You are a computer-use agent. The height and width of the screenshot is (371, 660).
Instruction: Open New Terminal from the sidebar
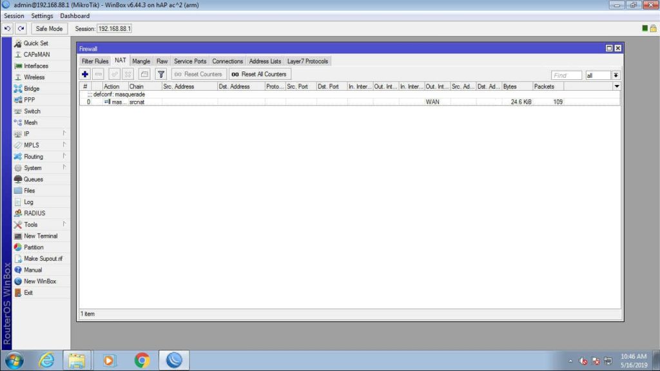click(41, 236)
